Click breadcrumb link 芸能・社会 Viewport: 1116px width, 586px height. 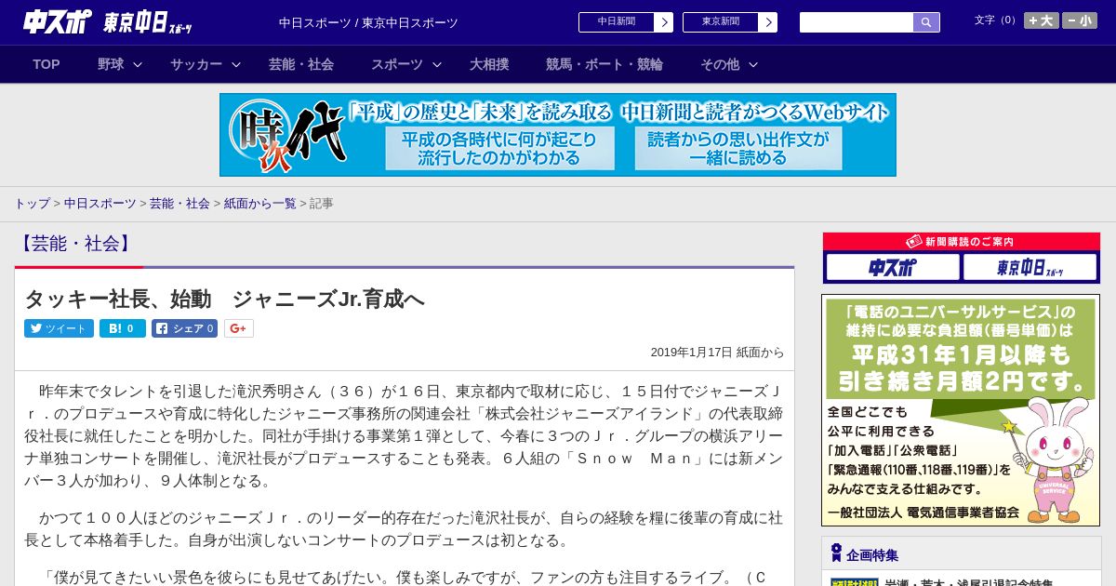(x=179, y=203)
